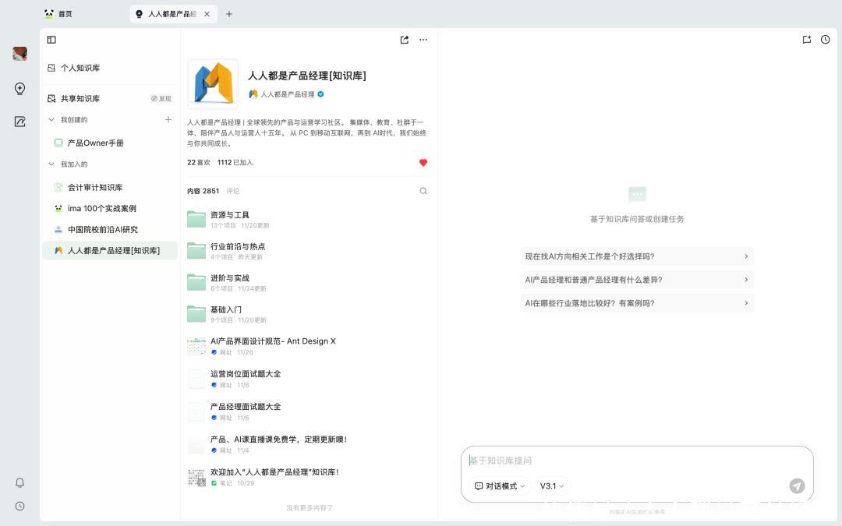The height and width of the screenshot is (526, 842).
Task: Open the 对话模式 mode dropdown
Action: point(500,486)
